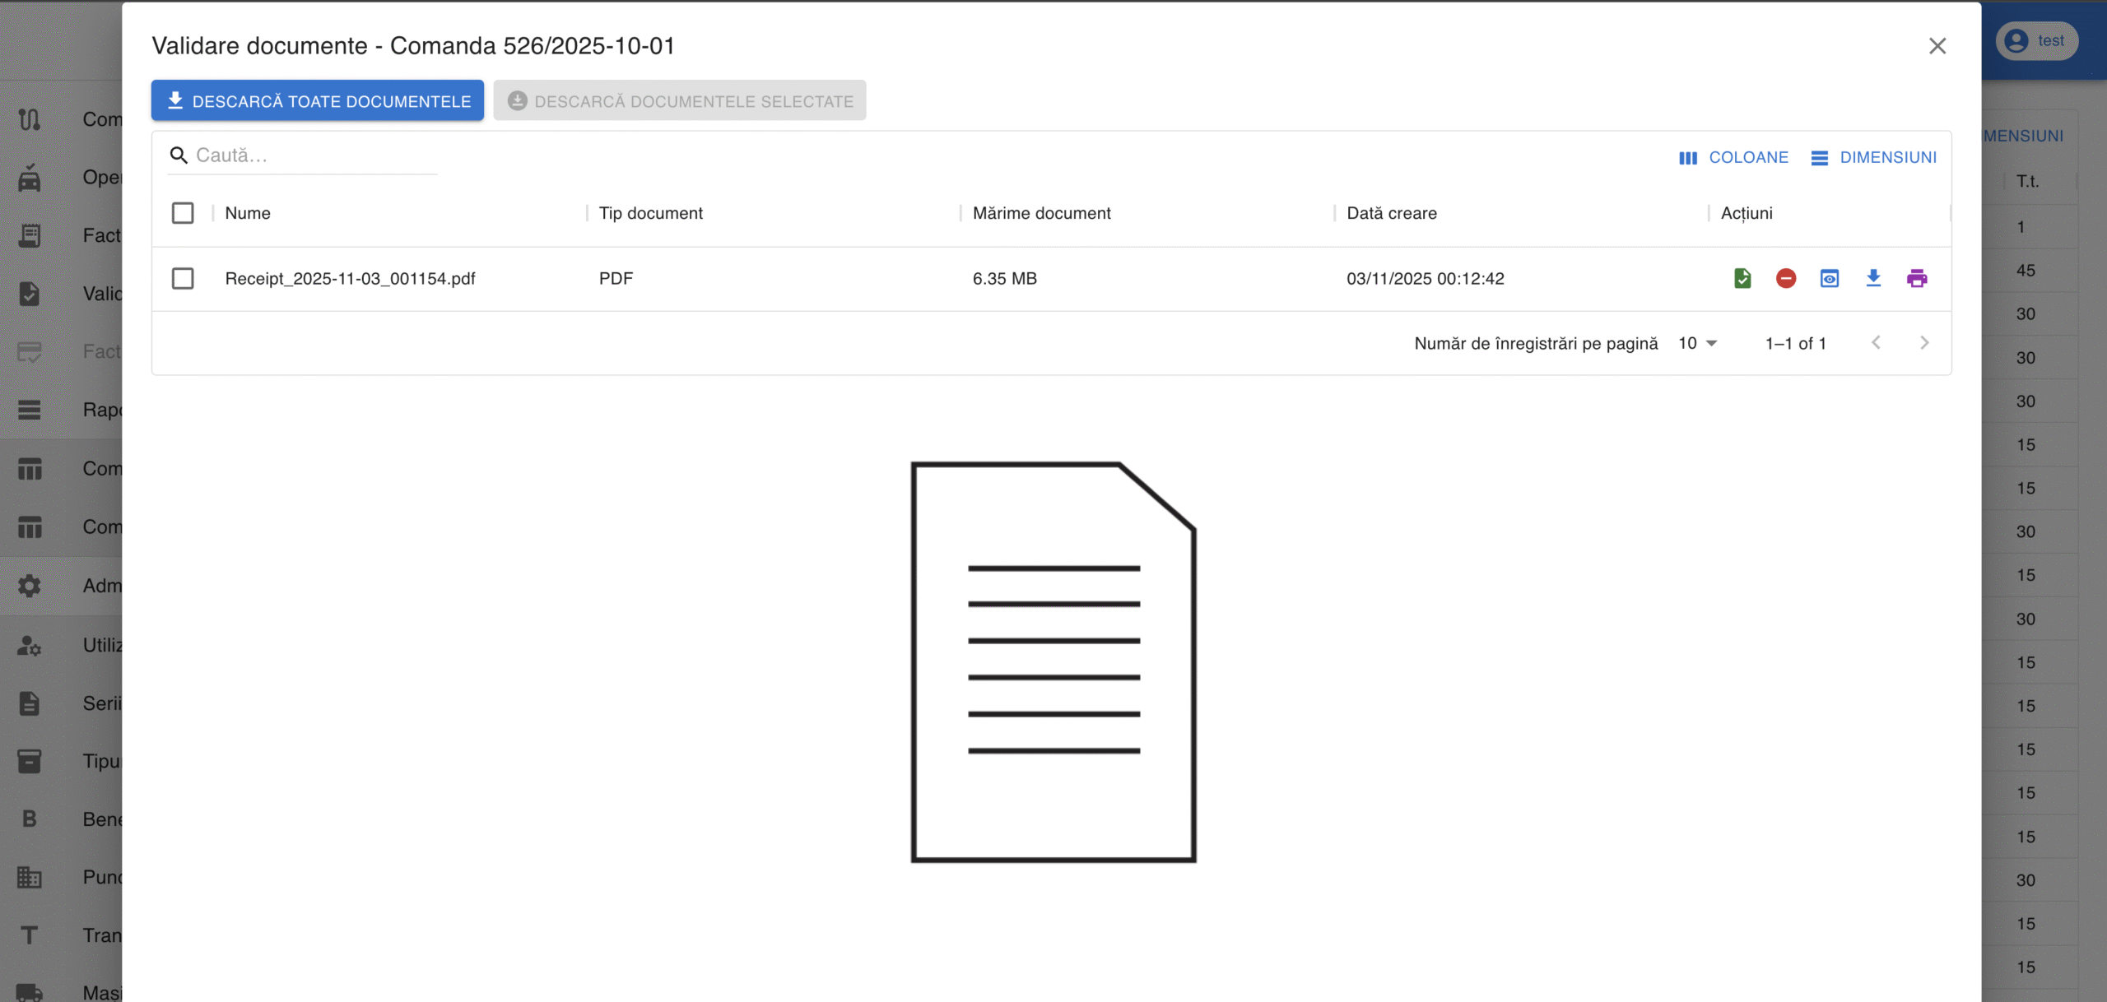Screen dimensions: 2107x1002
Task: Click the red reject document icon
Action: point(1785,278)
